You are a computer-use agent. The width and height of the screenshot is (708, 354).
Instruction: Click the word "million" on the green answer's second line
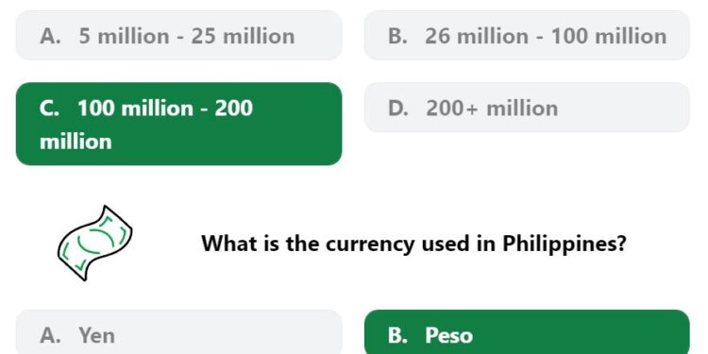tap(76, 142)
